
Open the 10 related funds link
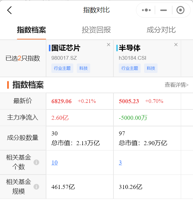[x=55, y=163]
